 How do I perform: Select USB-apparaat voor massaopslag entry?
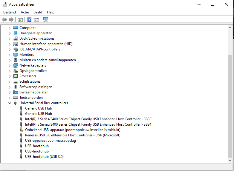pos(50,141)
